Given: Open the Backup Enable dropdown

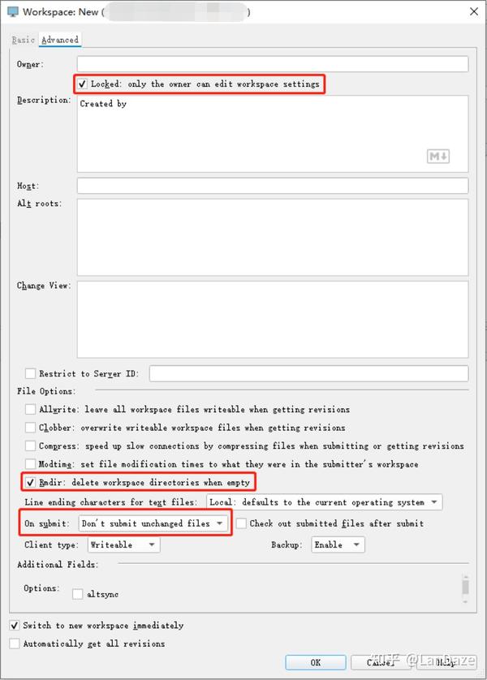Looking at the screenshot, I should pyautogui.click(x=338, y=544).
